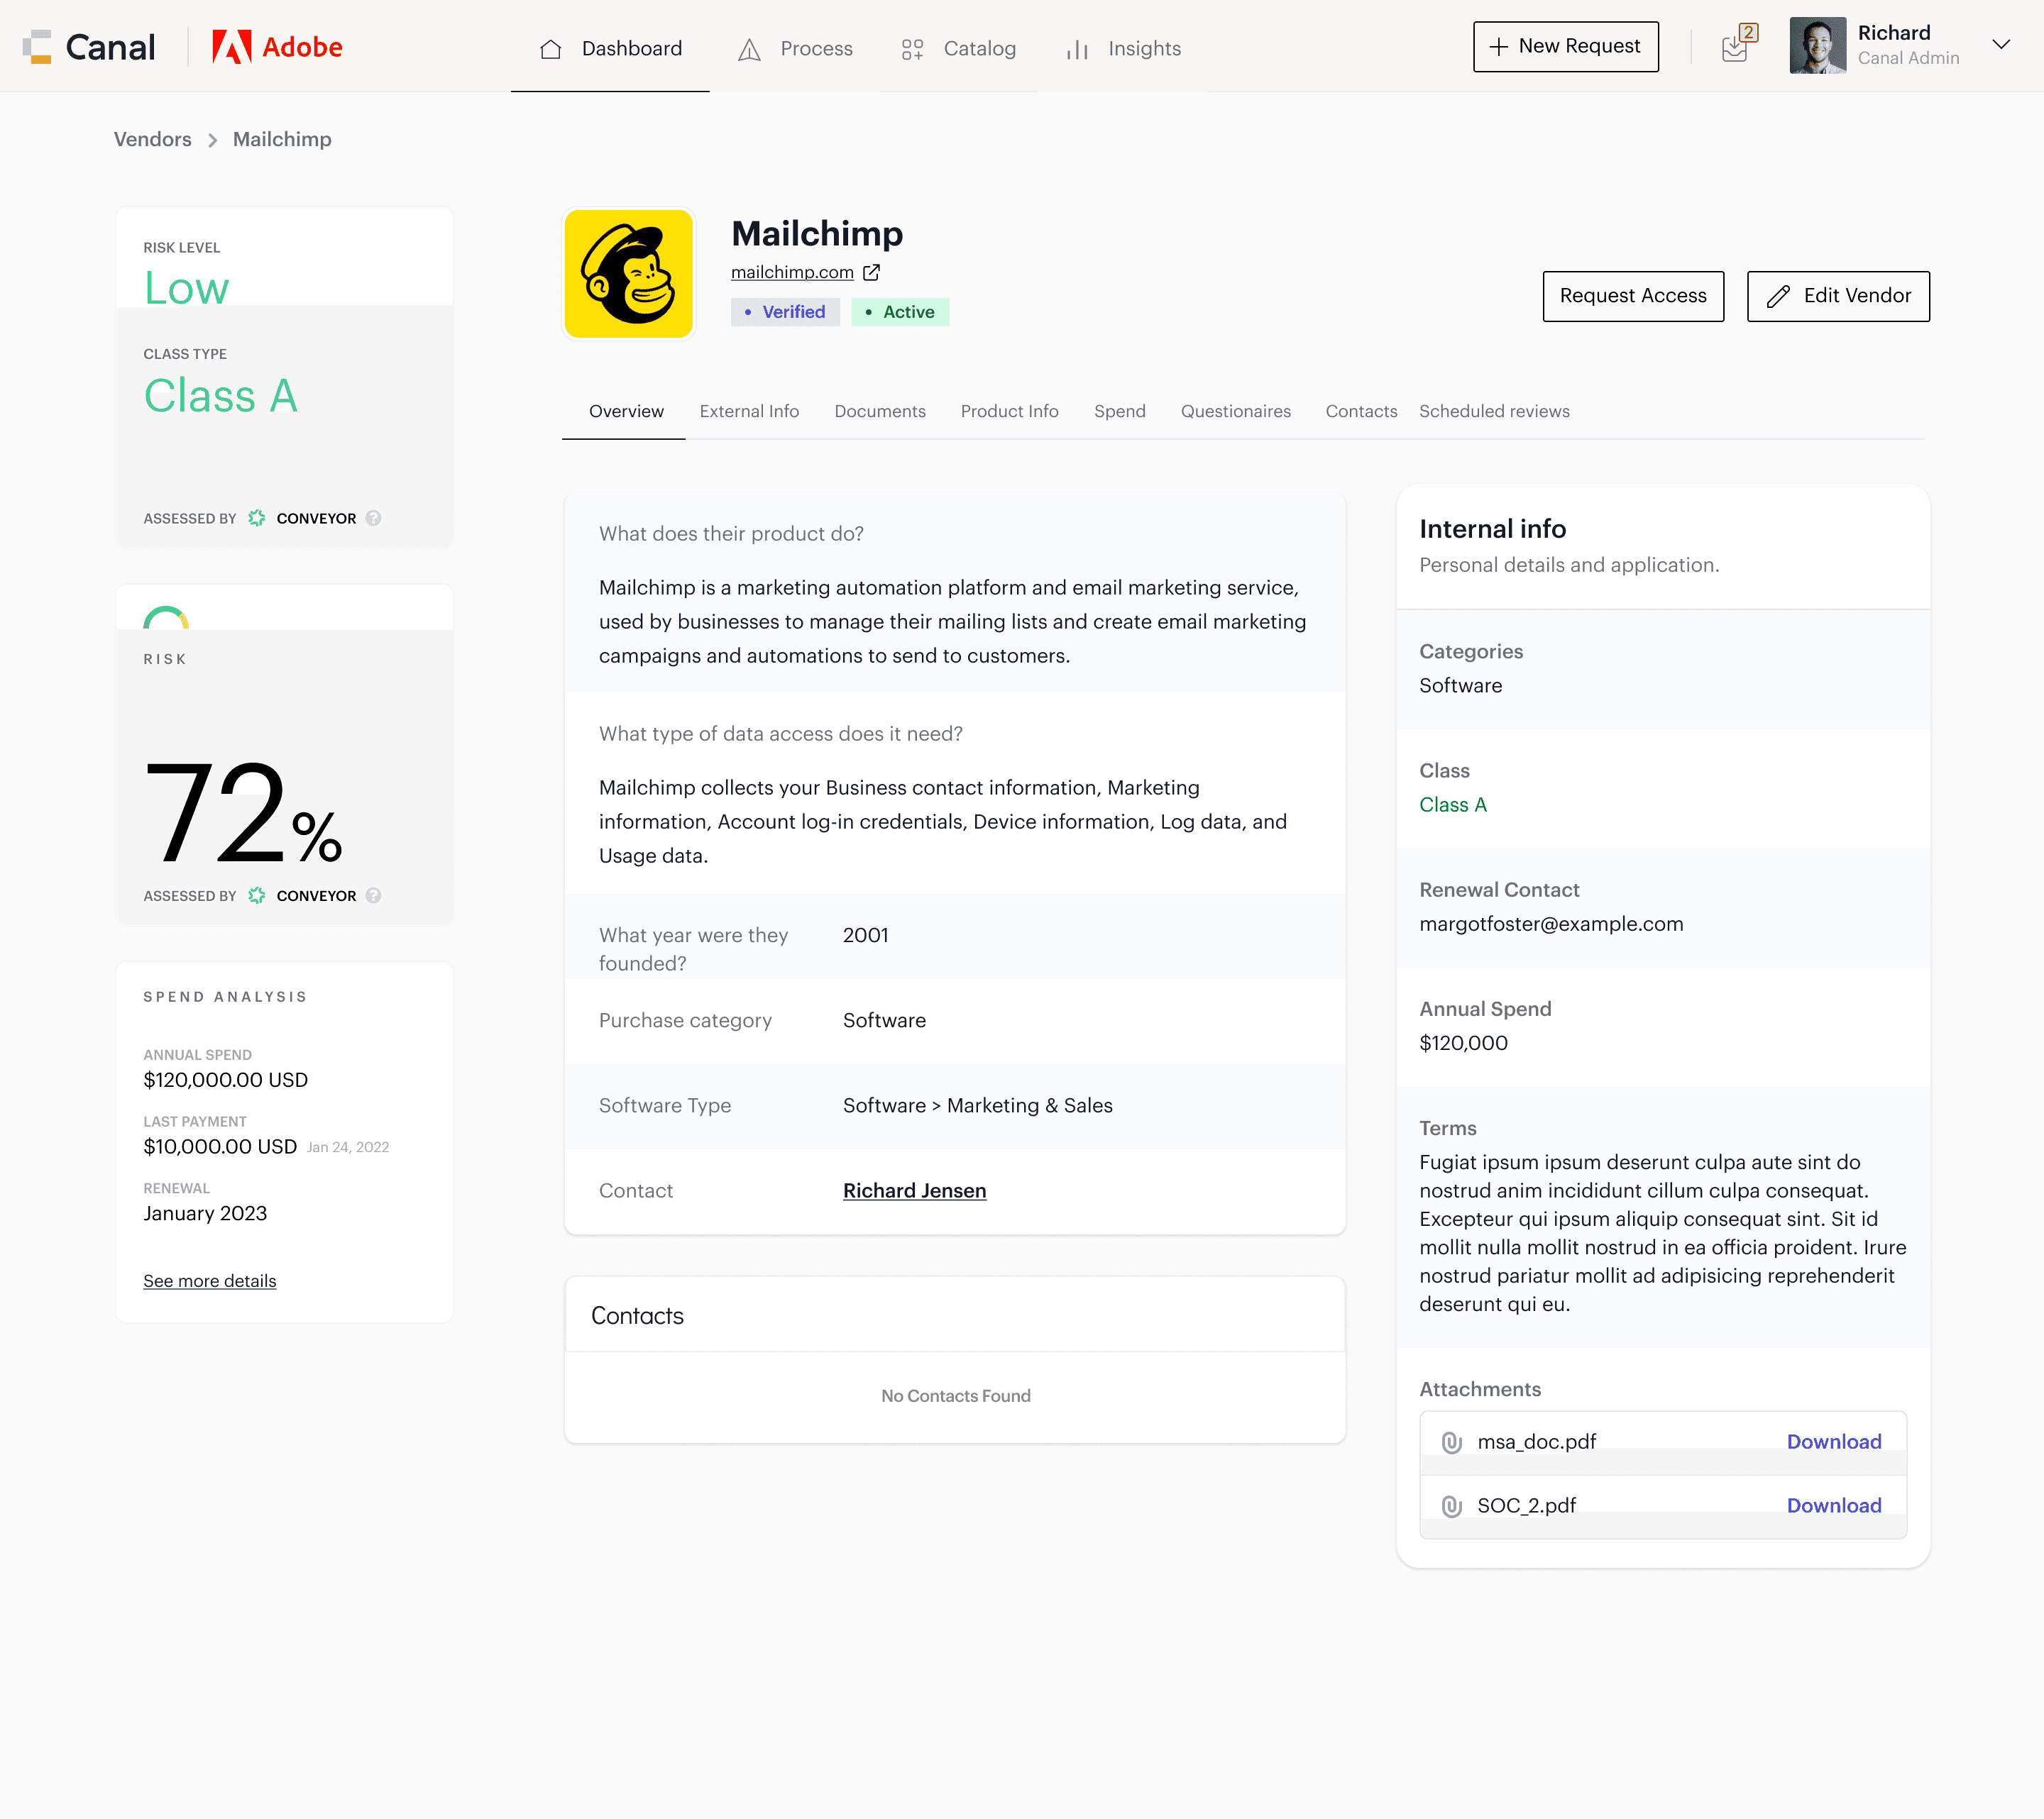Click the Mailchimp vendor logo

point(629,273)
